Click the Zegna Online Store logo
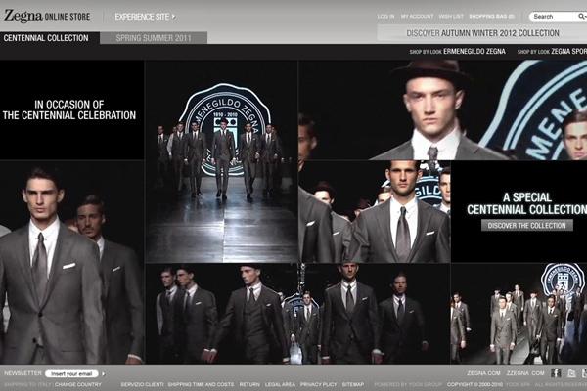The height and width of the screenshot is (391, 587). 47,16
